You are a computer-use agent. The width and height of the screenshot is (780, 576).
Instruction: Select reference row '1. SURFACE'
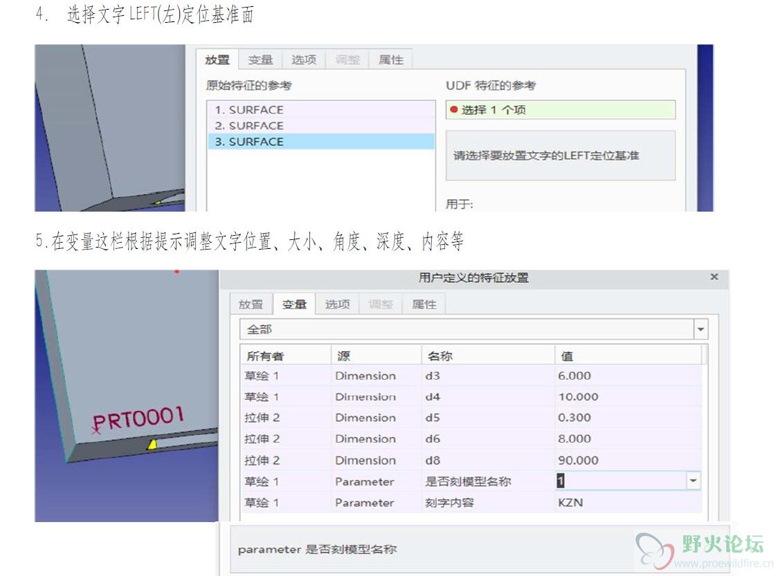click(x=321, y=110)
